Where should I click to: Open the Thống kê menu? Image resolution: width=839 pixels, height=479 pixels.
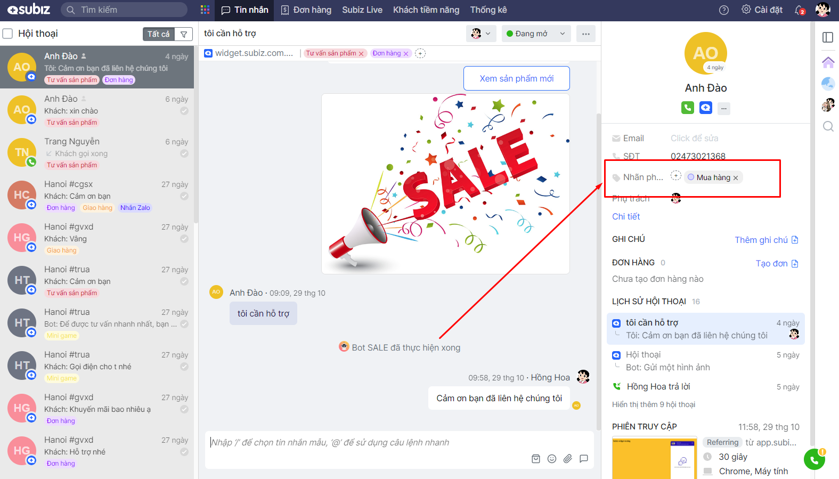pos(488,10)
